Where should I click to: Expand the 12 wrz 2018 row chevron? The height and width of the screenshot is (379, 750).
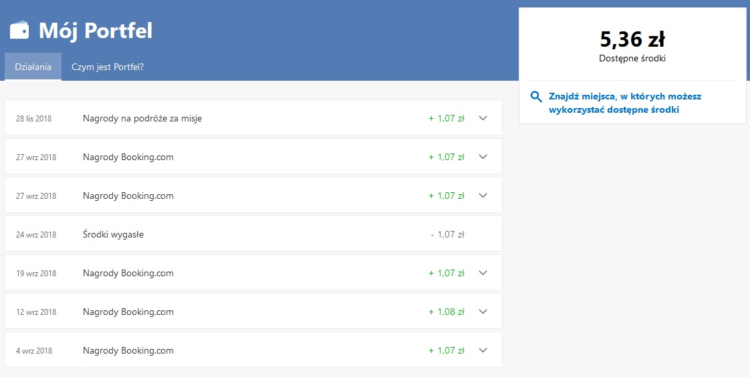(x=483, y=311)
